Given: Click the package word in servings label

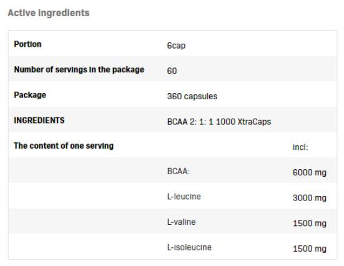Looking at the screenshot, I should pyautogui.click(x=128, y=70).
